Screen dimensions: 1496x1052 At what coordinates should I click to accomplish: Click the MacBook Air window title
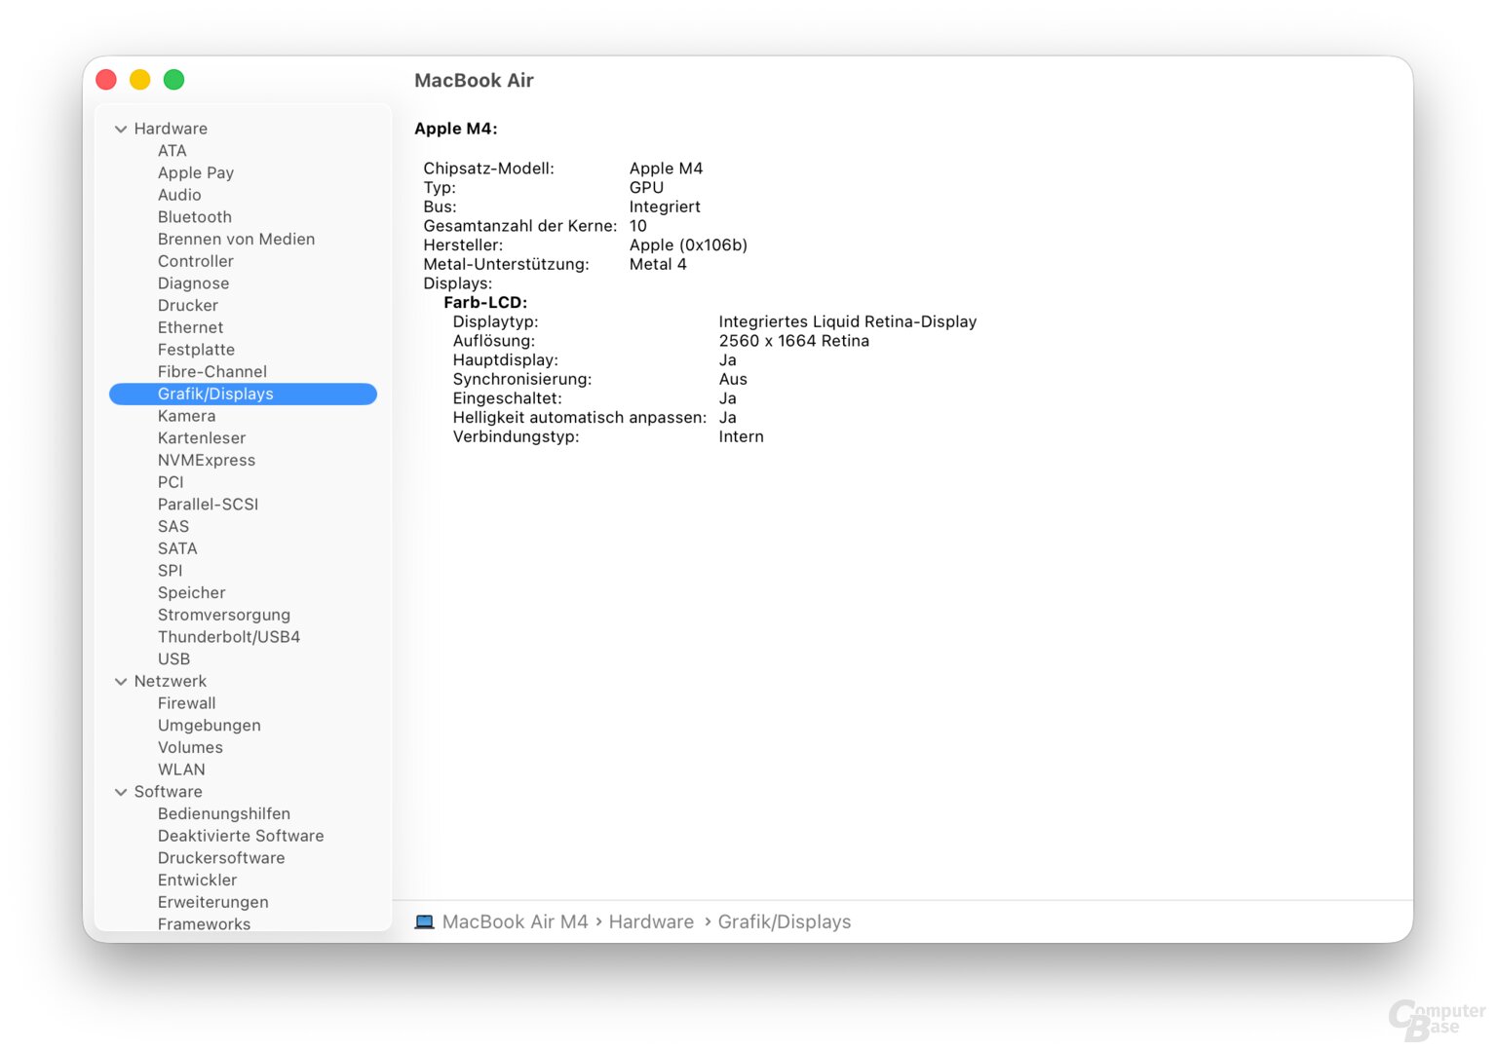(475, 80)
